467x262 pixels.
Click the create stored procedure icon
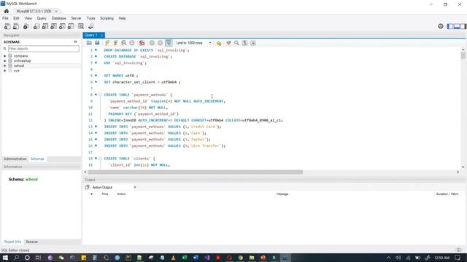pos(62,26)
